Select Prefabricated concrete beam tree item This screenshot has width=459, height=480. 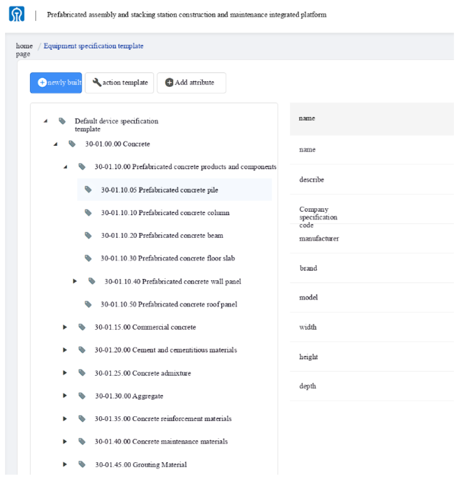pyautogui.click(x=162, y=235)
